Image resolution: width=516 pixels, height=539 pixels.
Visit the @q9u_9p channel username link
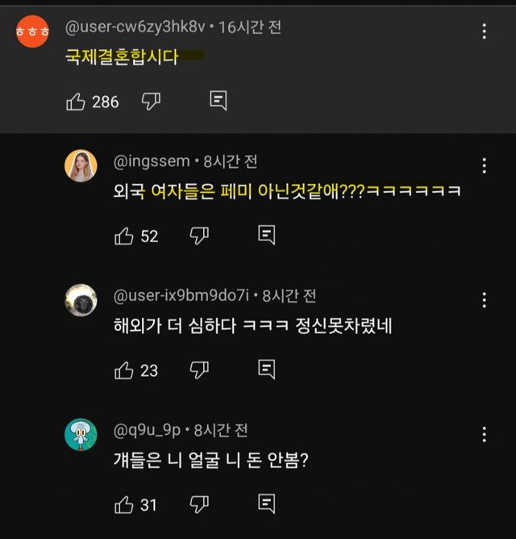(149, 430)
